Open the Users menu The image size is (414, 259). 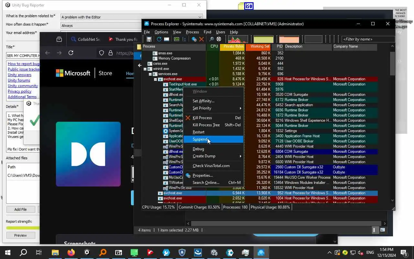[x=220, y=32]
